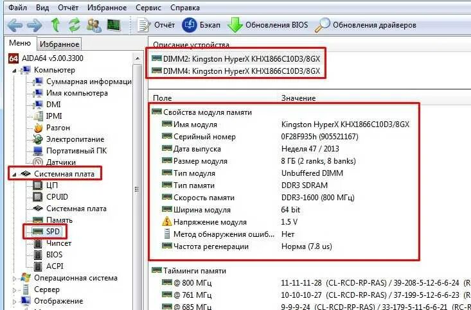Refresh using the green circular arrows icon

74,25
